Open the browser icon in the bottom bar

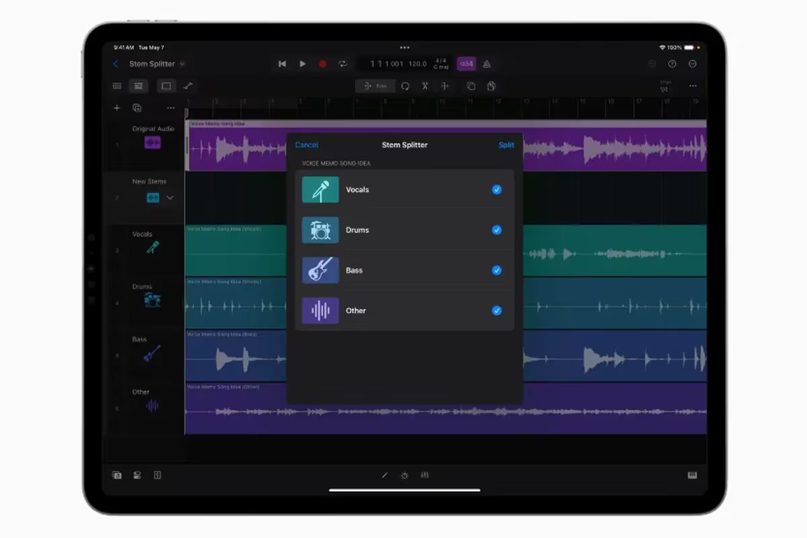point(117,475)
